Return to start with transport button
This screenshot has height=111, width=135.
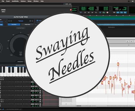(x=85, y=13)
